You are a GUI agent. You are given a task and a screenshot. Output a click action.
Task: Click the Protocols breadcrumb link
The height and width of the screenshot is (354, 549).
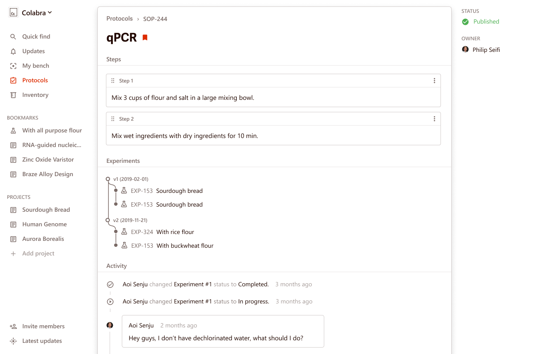click(x=120, y=19)
